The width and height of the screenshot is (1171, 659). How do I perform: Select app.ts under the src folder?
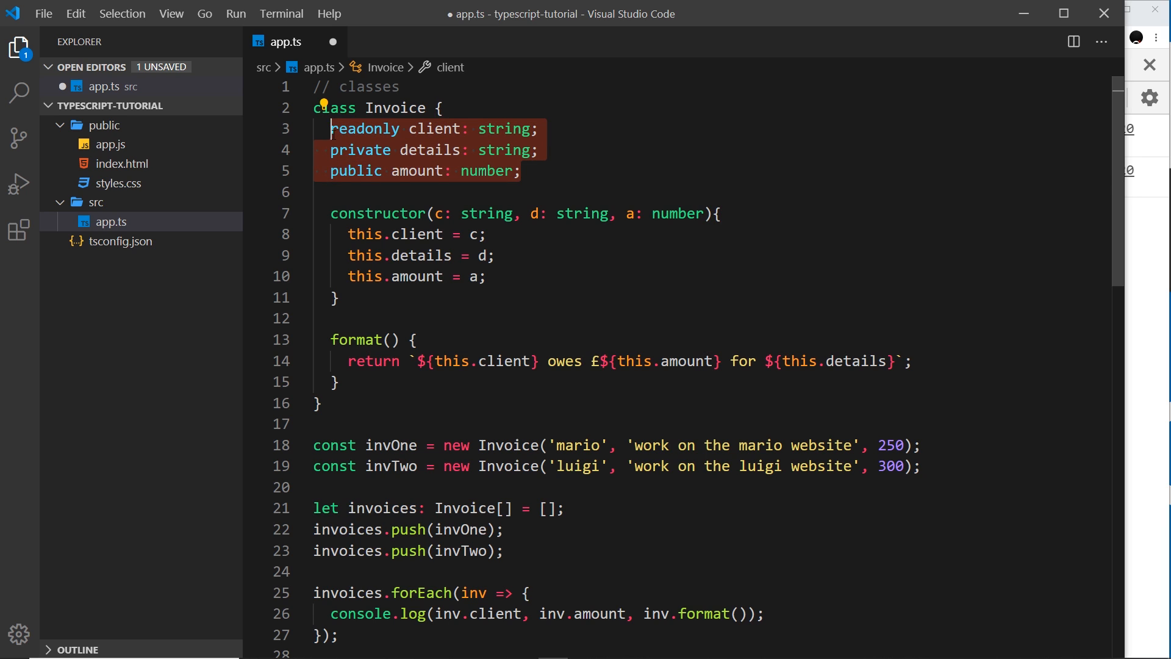click(141, 221)
